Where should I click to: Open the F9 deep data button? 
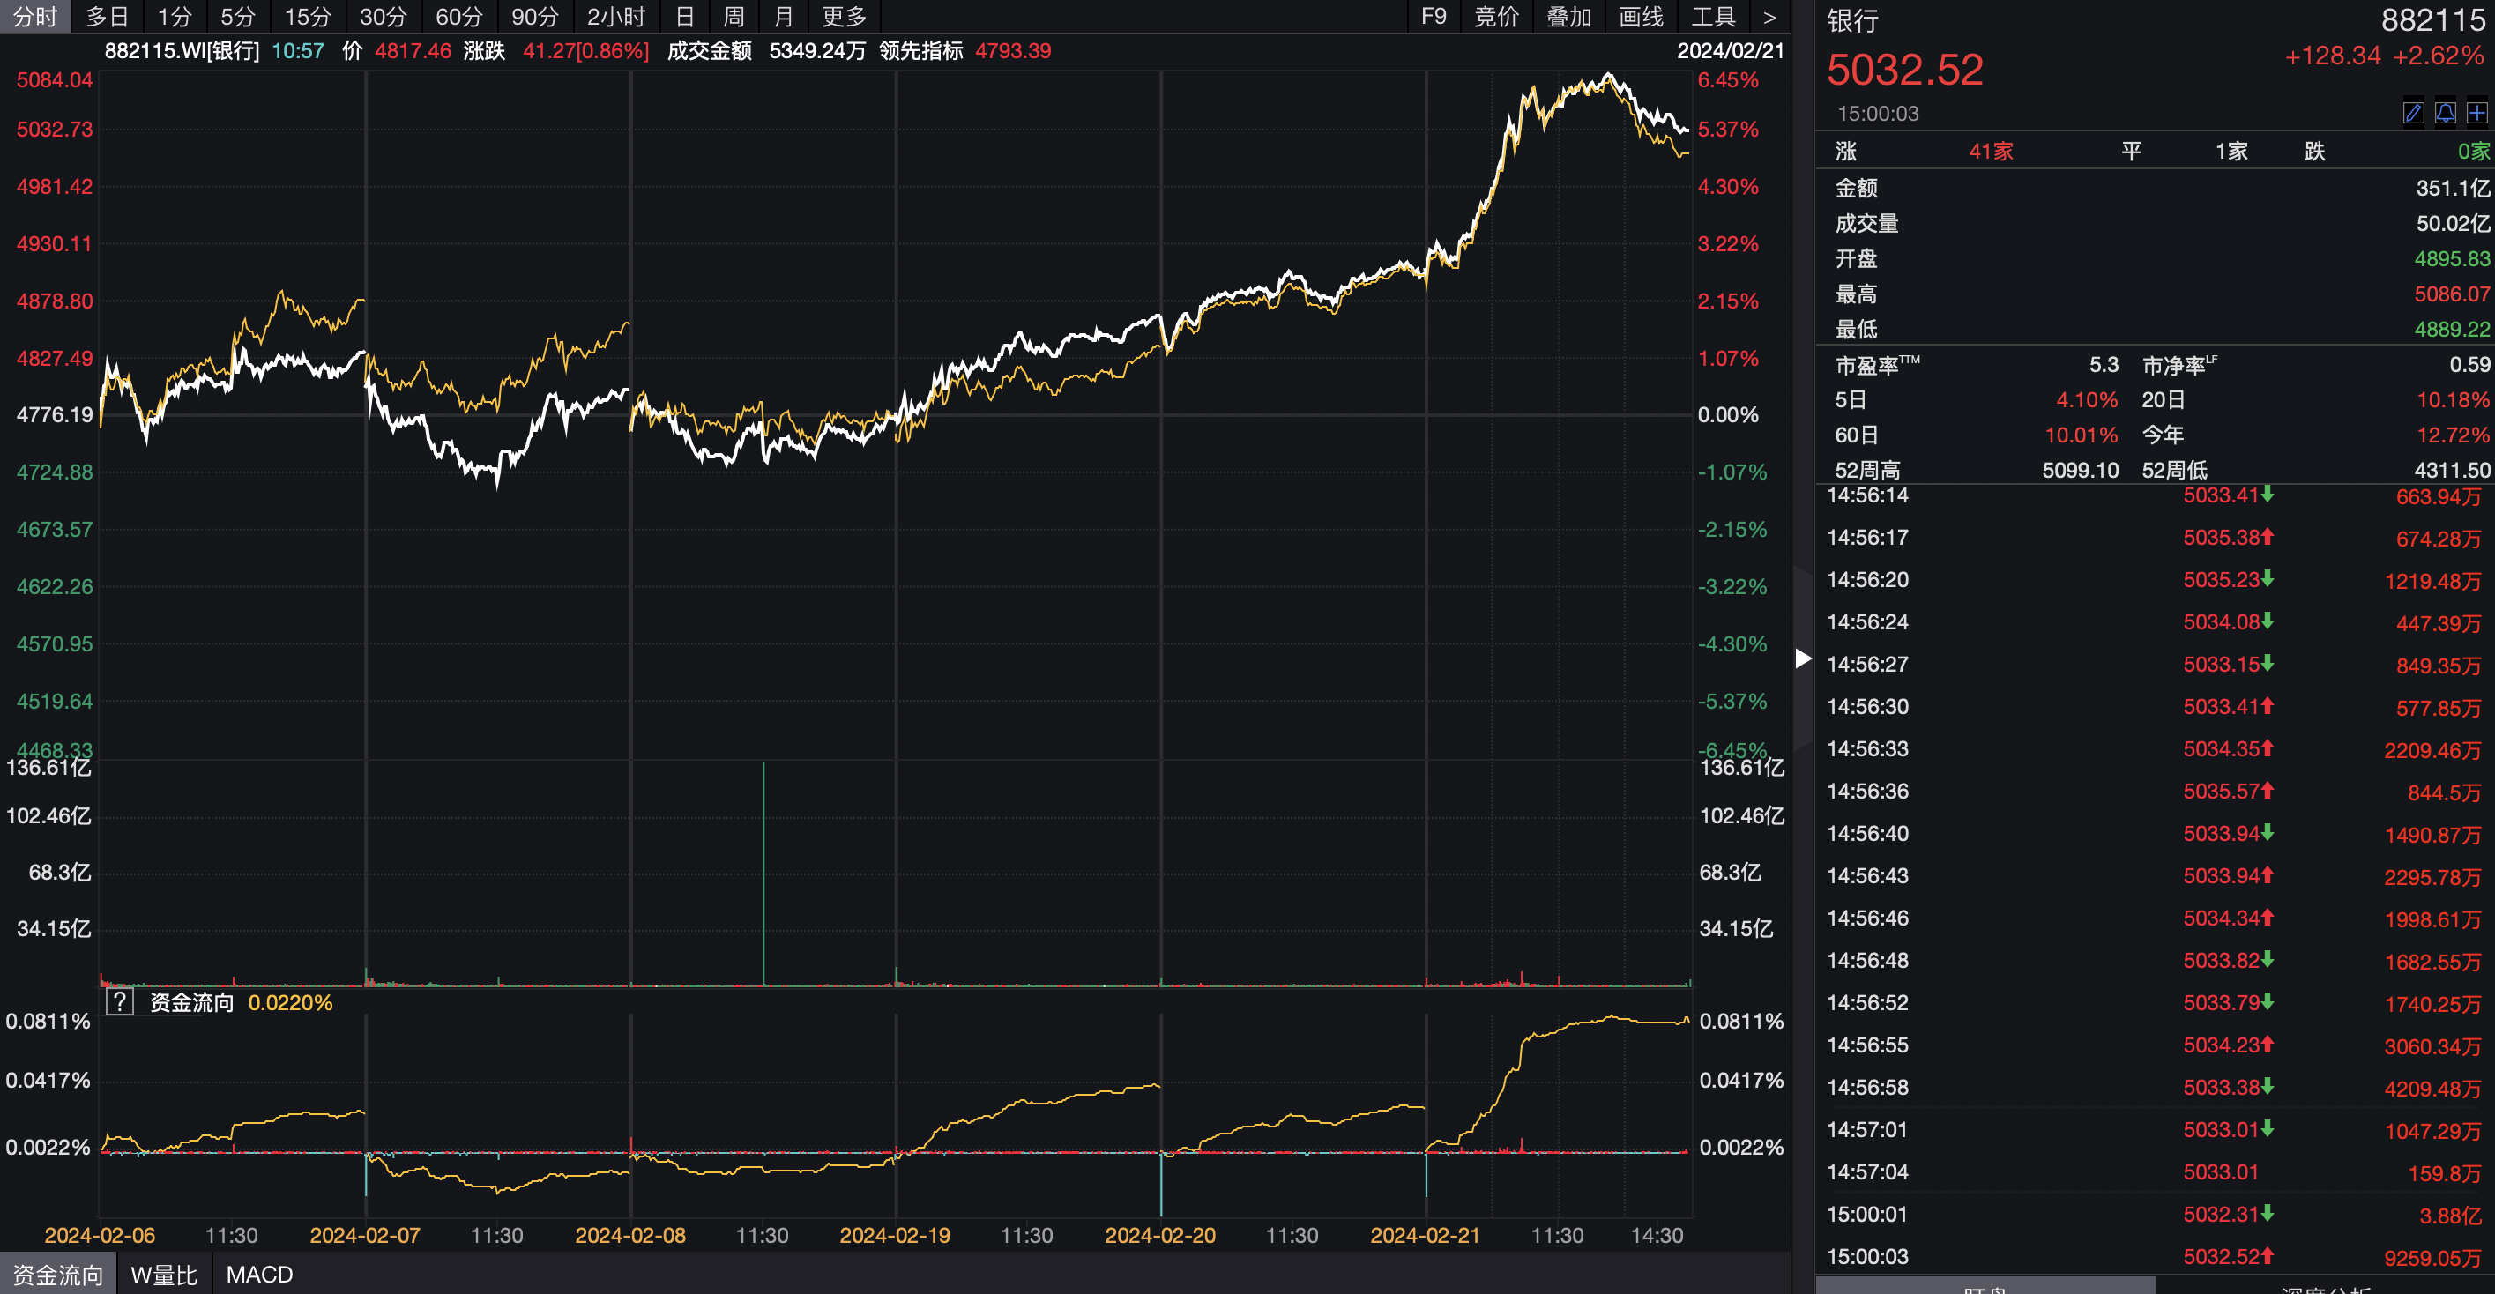click(x=1433, y=17)
